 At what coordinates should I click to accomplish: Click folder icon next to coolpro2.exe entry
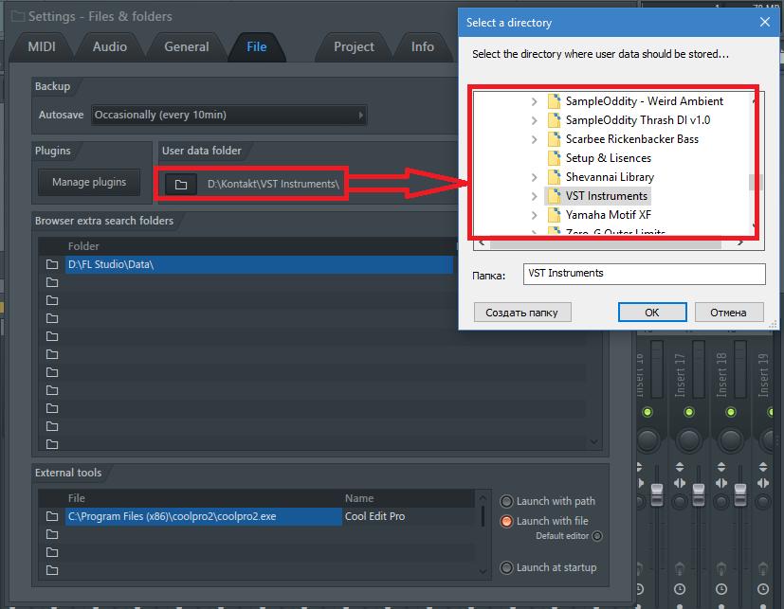coord(52,516)
